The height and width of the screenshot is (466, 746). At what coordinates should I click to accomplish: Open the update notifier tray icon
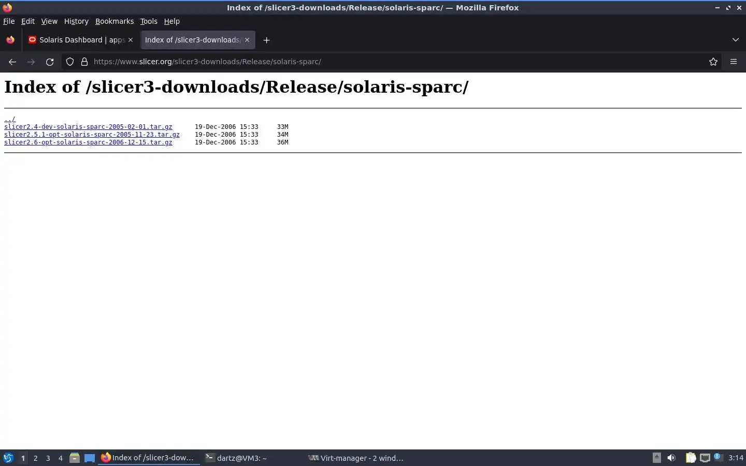[x=718, y=457]
